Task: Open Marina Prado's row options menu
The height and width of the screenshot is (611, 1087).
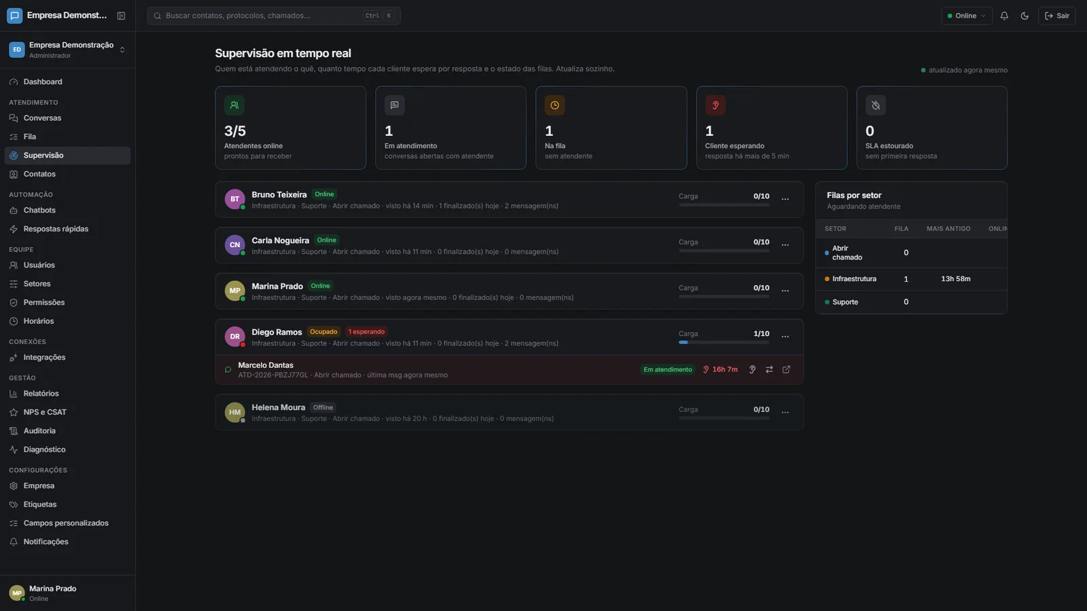Action: (785, 291)
